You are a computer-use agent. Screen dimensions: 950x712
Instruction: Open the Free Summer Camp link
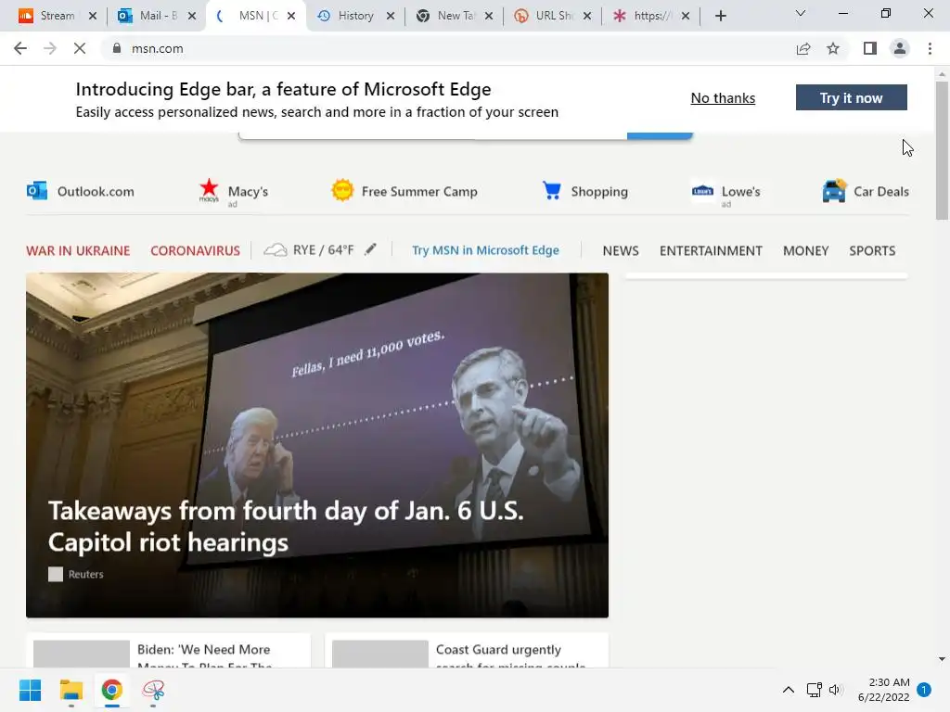click(419, 191)
